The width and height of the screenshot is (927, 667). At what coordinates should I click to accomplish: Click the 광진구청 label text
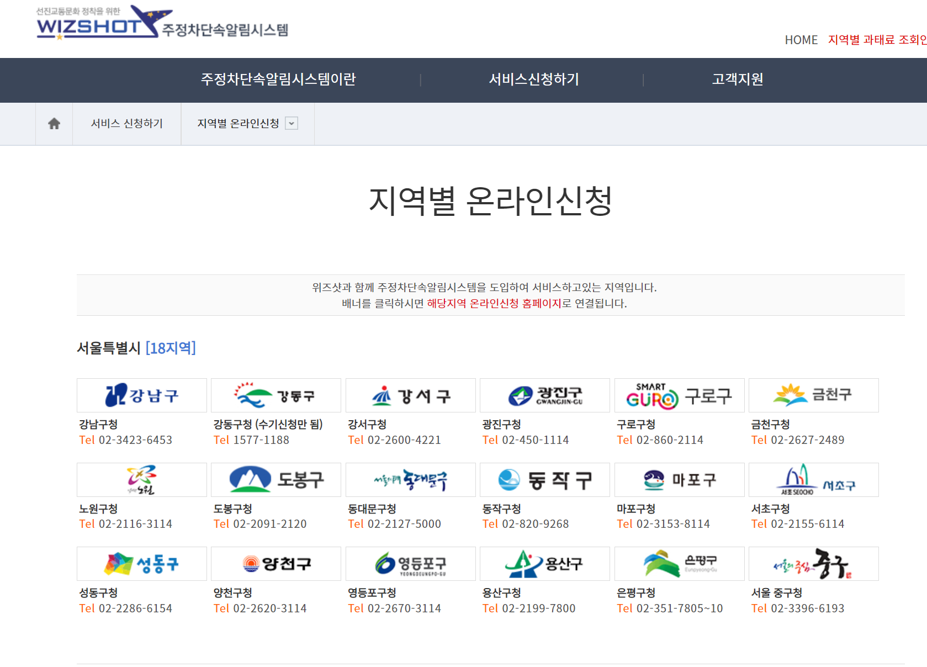[x=501, y=424]
